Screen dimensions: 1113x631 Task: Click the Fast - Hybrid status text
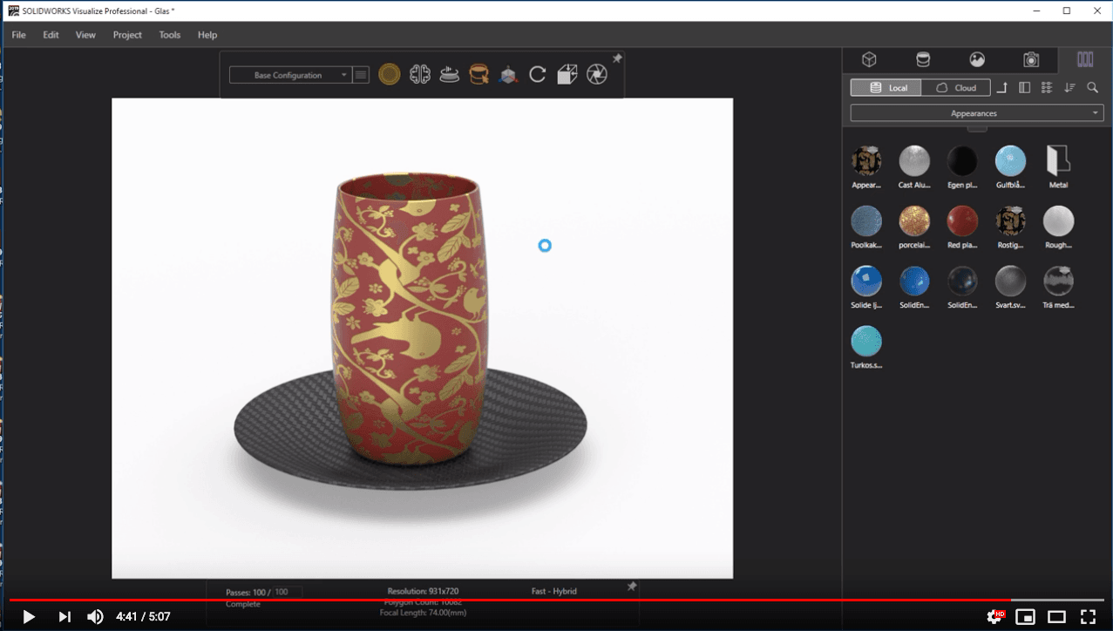tap(554, 592)
